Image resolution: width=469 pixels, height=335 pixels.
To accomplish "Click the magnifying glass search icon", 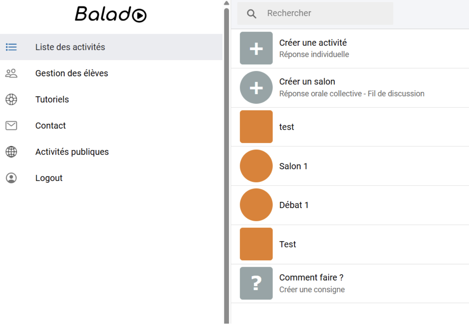I will [x=251, y=14].
